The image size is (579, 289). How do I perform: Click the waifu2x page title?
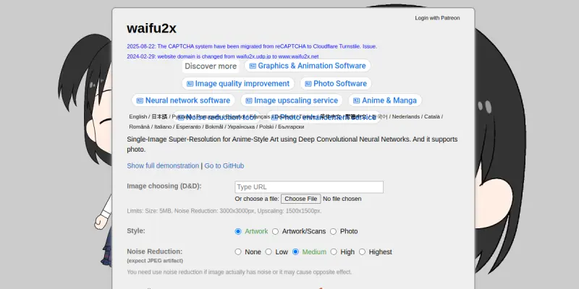click(x=152, y=28)
